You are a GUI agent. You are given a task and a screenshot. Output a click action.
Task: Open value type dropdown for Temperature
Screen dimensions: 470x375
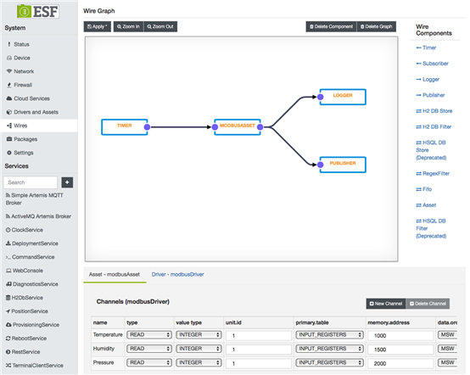point(199,335)
